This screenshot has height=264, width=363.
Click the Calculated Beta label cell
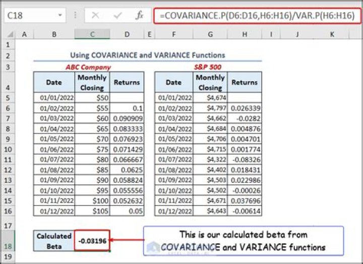coord(54,240)
